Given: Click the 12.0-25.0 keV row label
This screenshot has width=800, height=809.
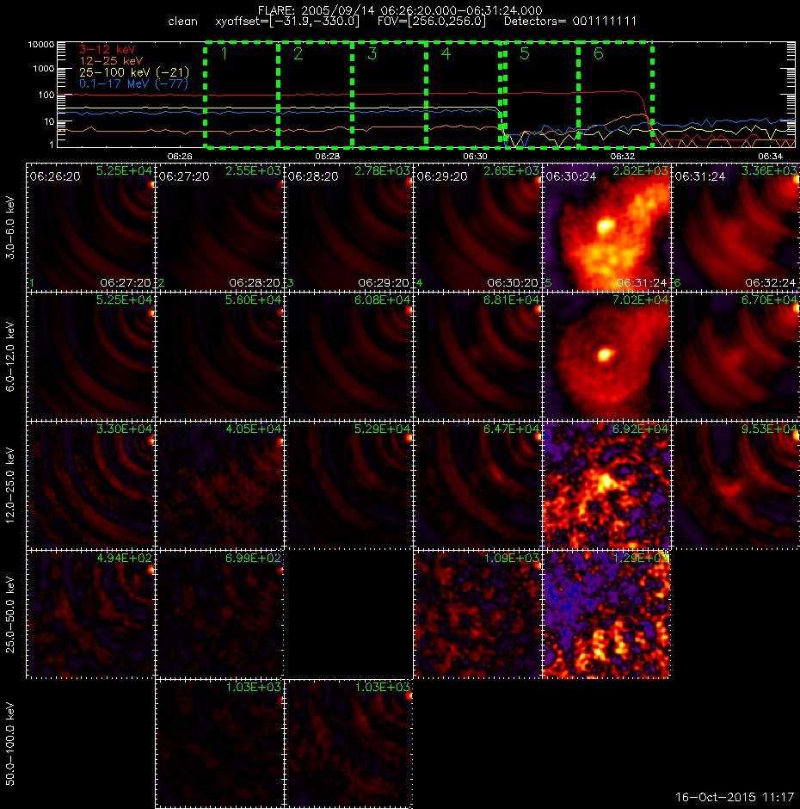Looking at the screenshot, I should [x=10, y=485].
